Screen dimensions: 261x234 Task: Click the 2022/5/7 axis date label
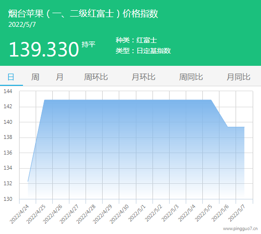(237, 213)
